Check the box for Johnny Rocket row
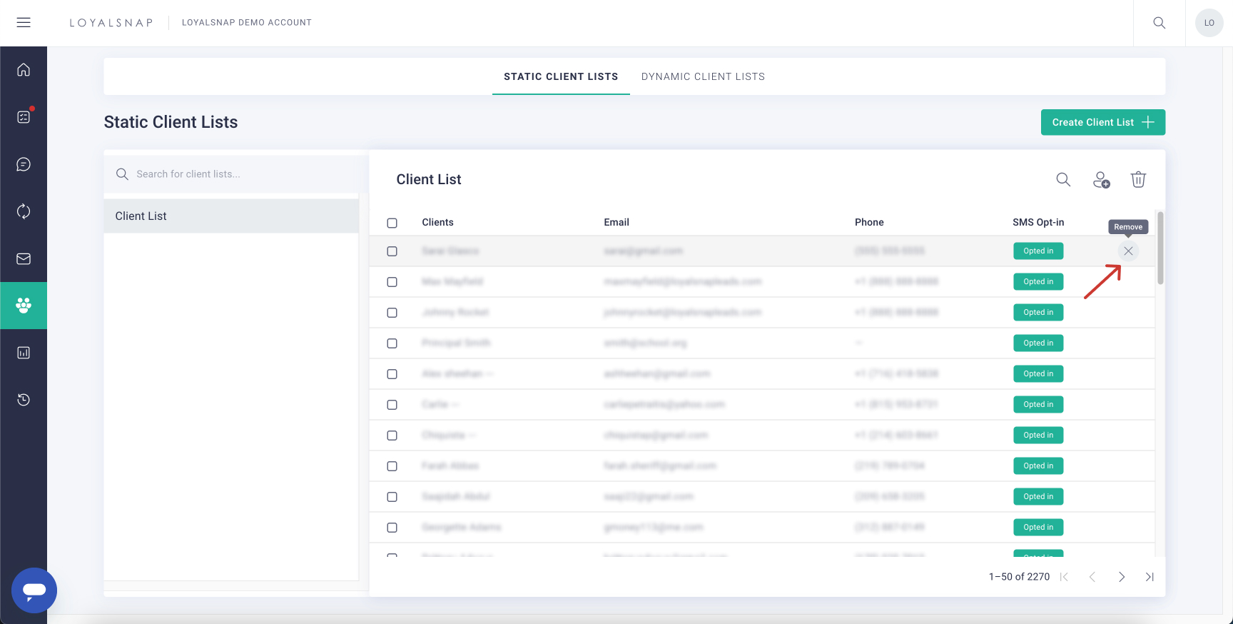The width and height of the screenshot is (1233, 624). click(x=392, y=313)
